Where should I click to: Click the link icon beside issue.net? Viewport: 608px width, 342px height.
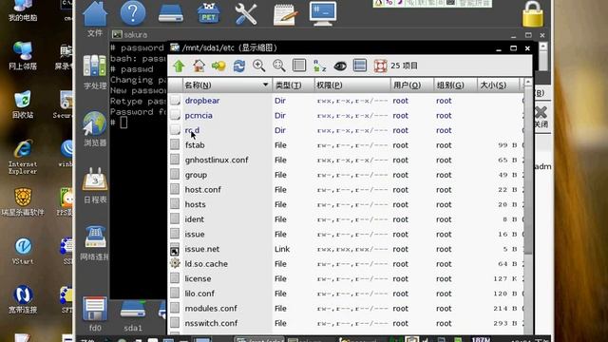175,250
